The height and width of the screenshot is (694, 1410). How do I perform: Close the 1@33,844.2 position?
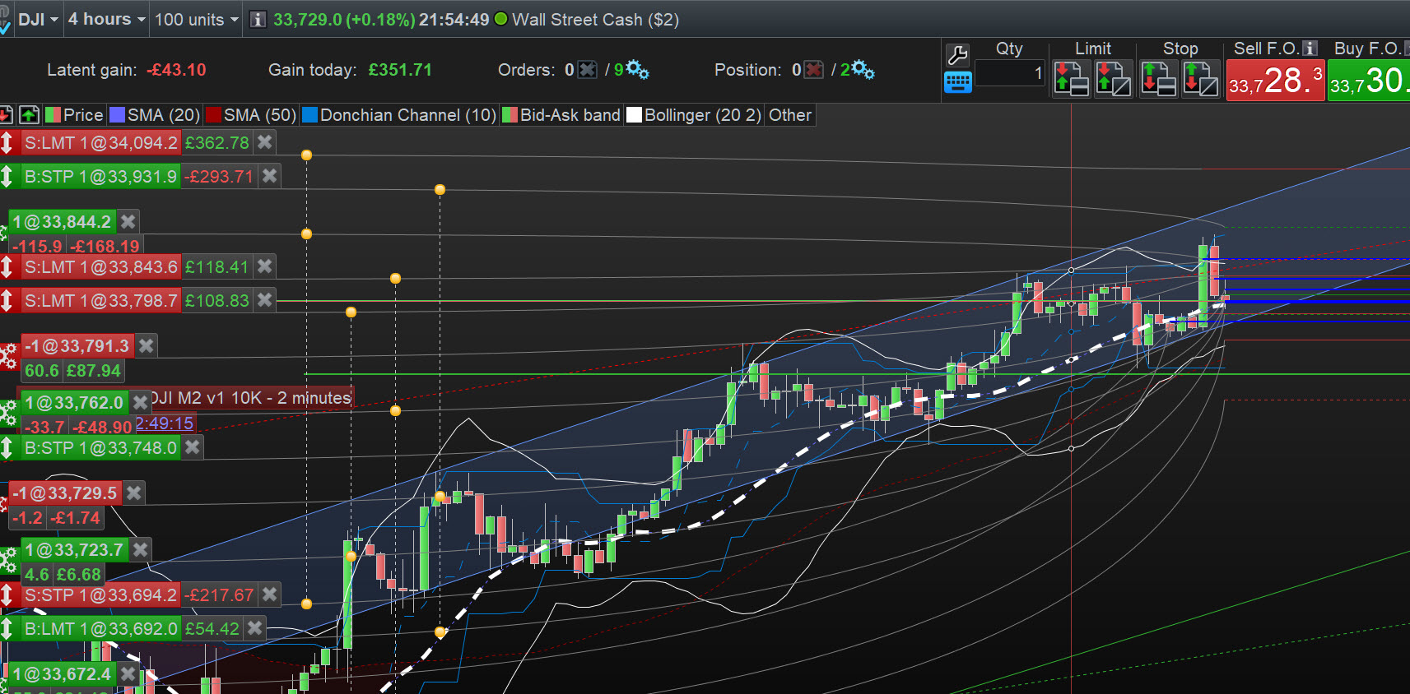coord(128,221)
